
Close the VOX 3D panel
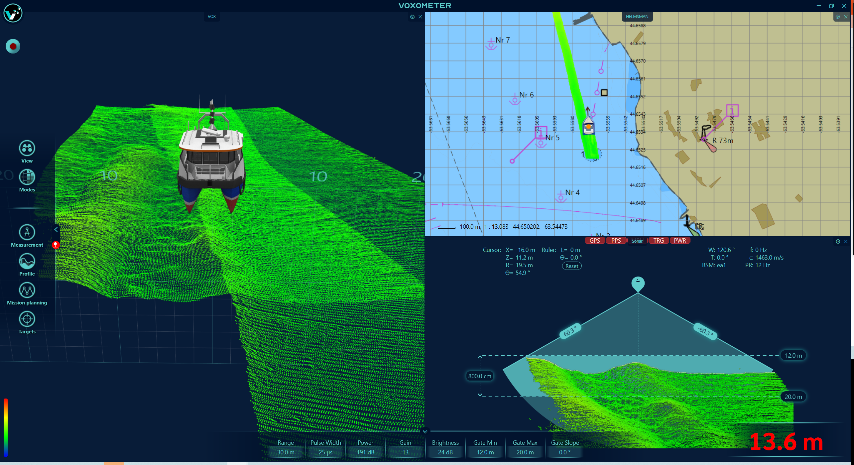tap(420, 17)
